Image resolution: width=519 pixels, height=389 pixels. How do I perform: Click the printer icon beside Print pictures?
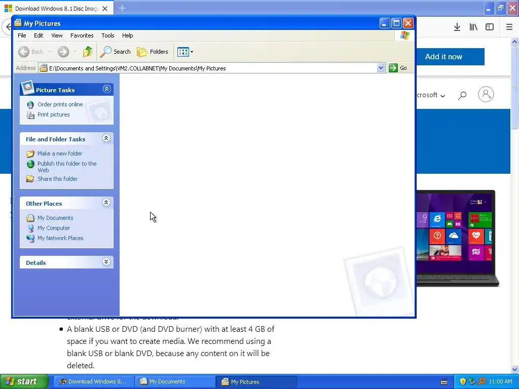tap(30, 115)
